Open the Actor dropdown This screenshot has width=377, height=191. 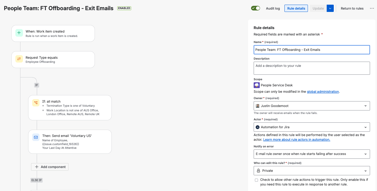[312, 127]
